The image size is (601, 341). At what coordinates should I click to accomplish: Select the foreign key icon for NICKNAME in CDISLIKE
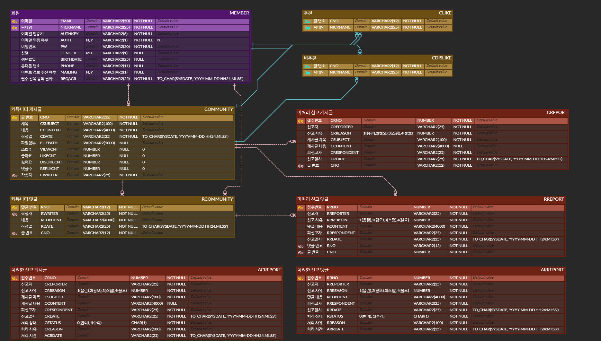(x=307, y=72)
